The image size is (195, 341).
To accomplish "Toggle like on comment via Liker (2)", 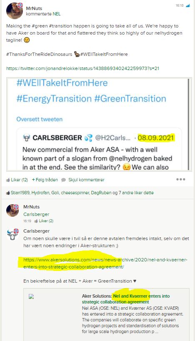I will click(46, 221).
